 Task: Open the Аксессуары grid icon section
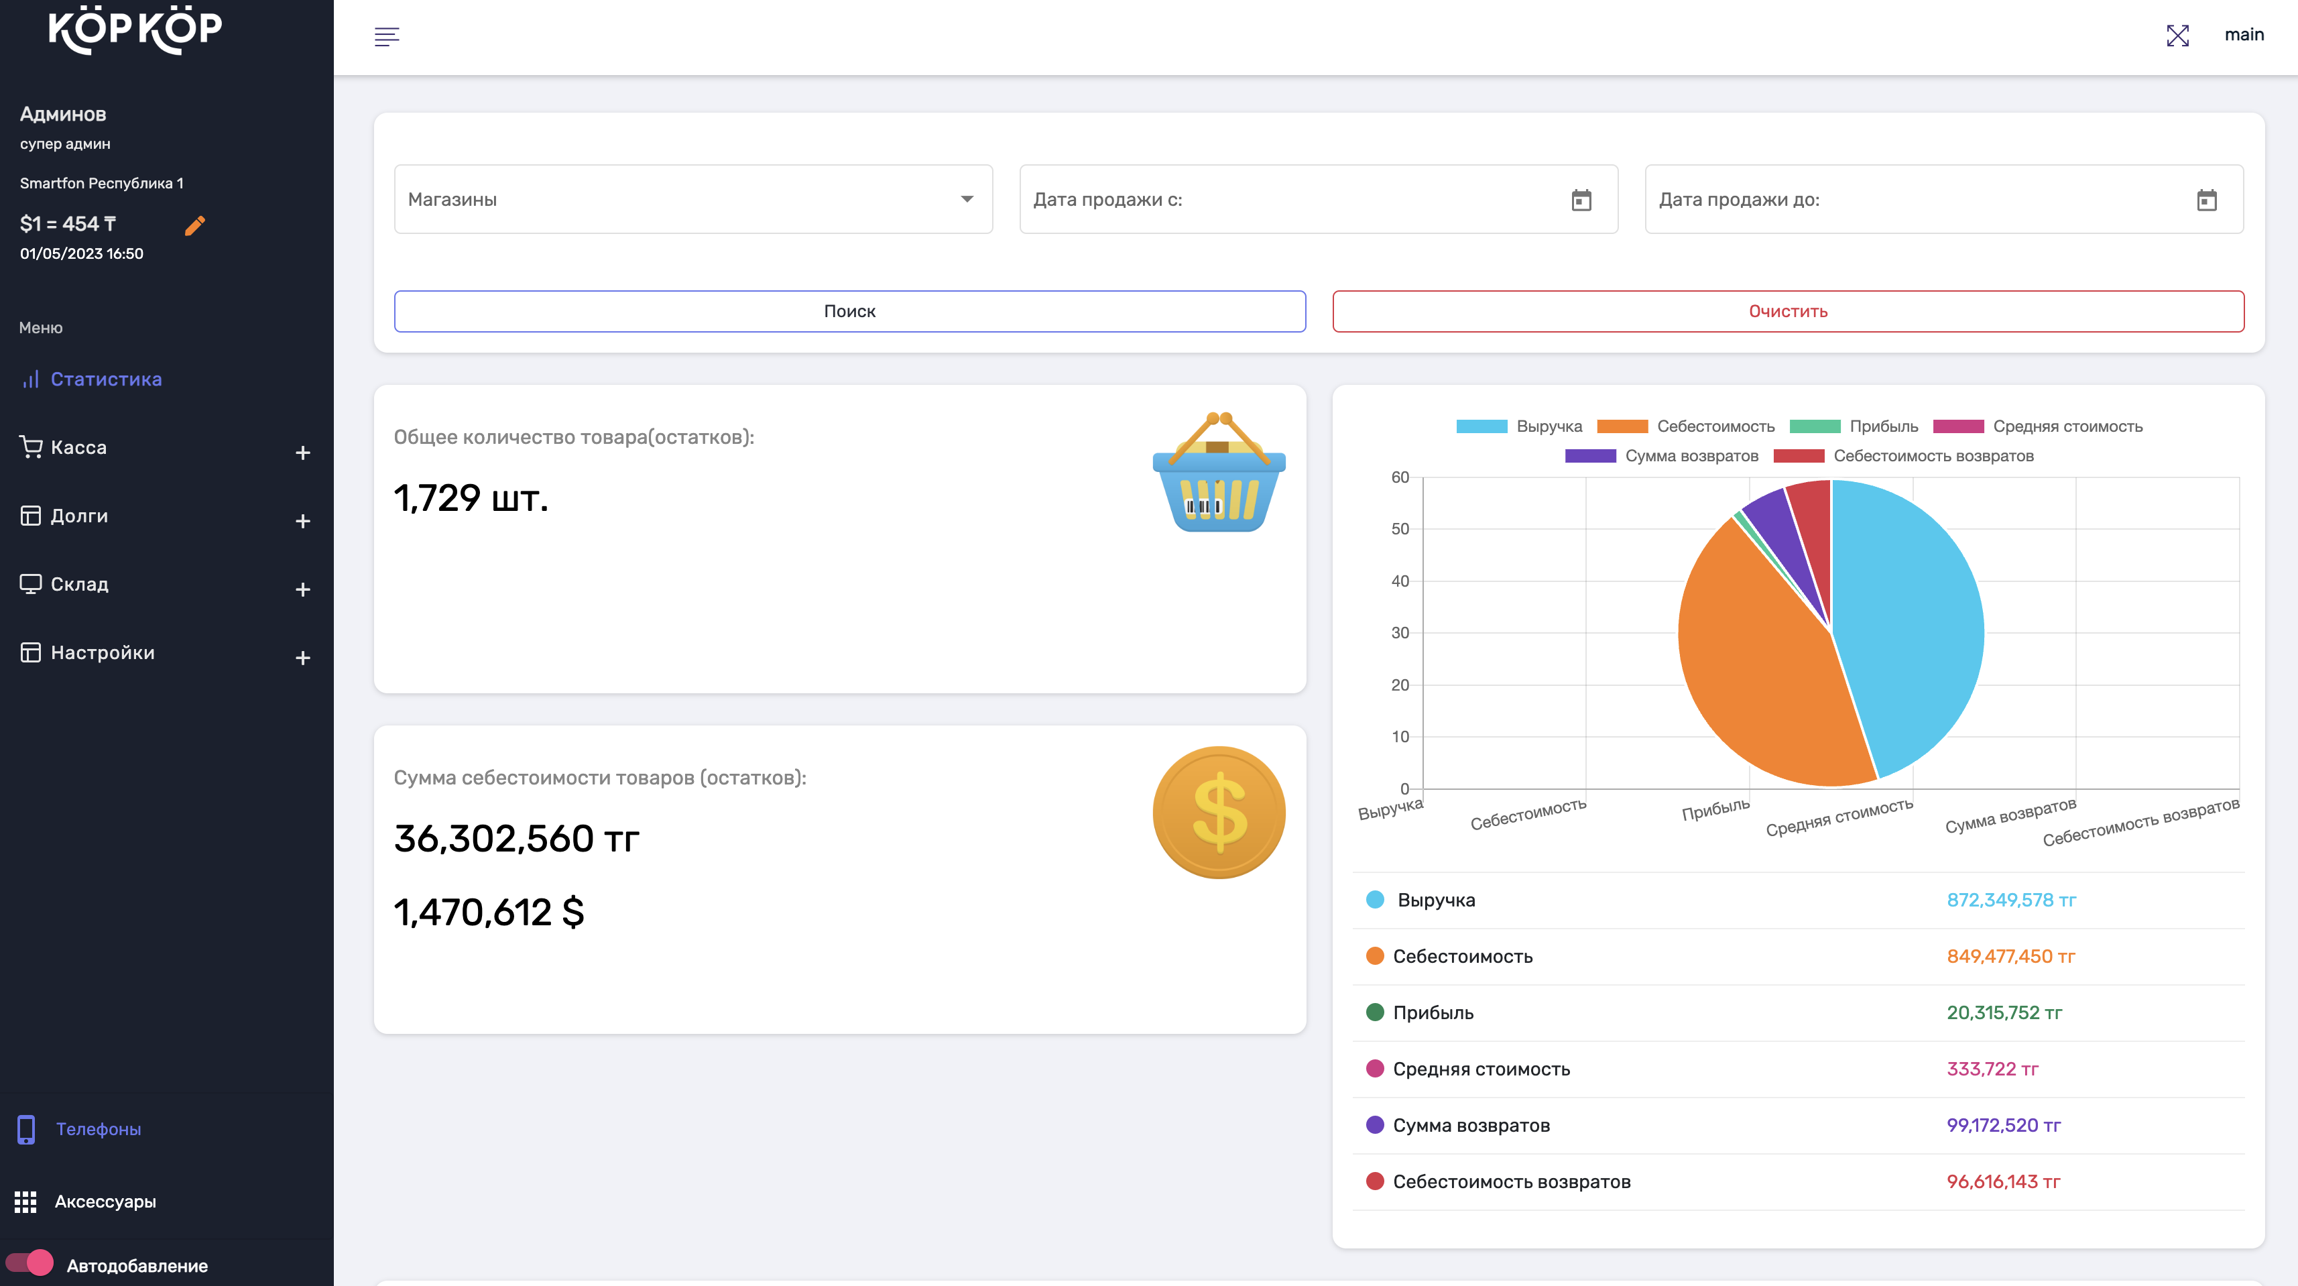(25, 1202)
